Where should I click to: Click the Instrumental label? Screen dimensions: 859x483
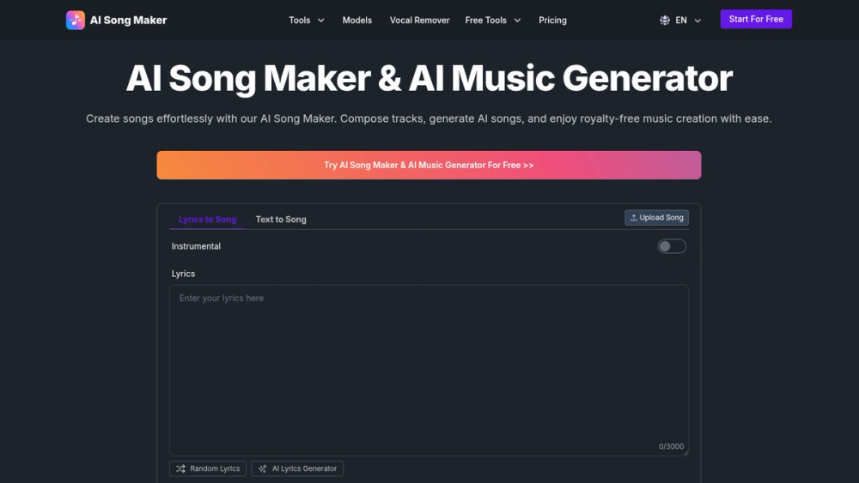(196, 246)
